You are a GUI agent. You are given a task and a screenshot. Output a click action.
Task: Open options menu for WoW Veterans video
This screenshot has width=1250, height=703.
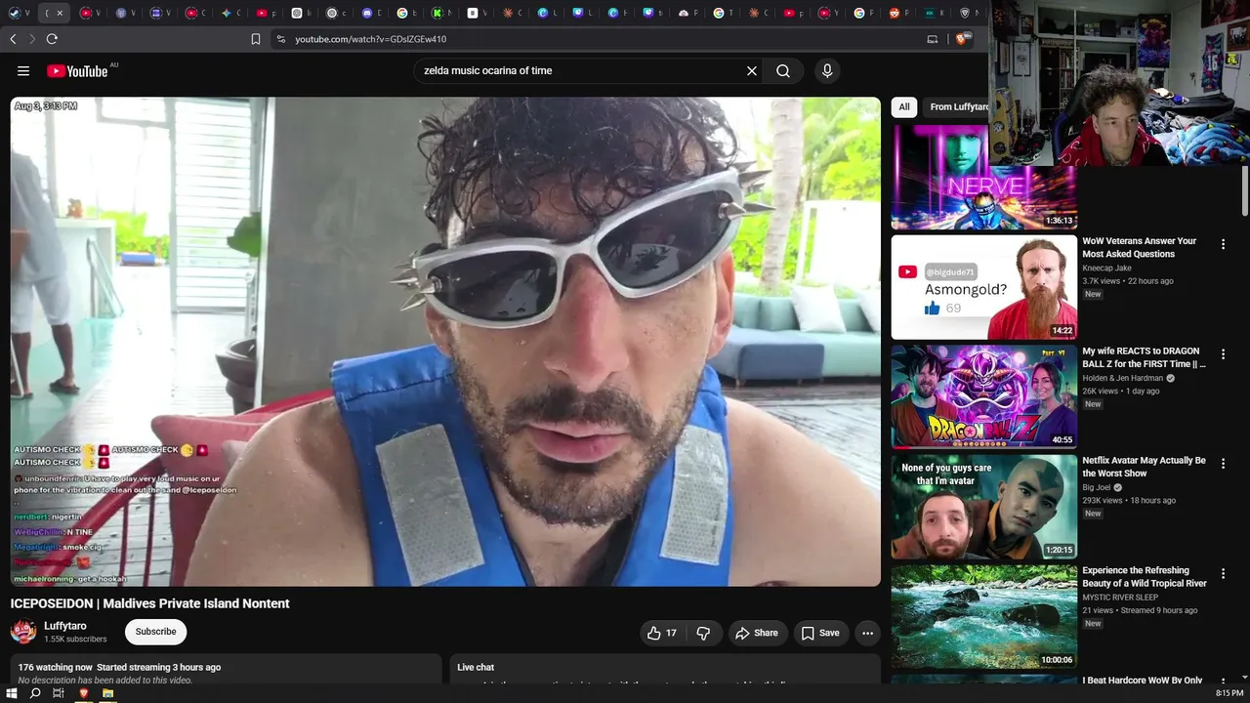(x=1223, y=244)
